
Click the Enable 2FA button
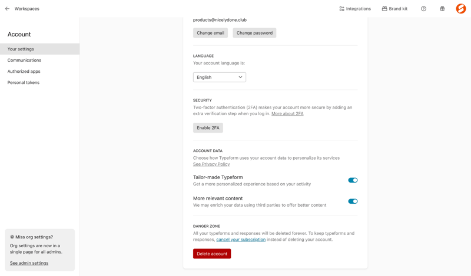pyautogui.click(x=208, y=127)
